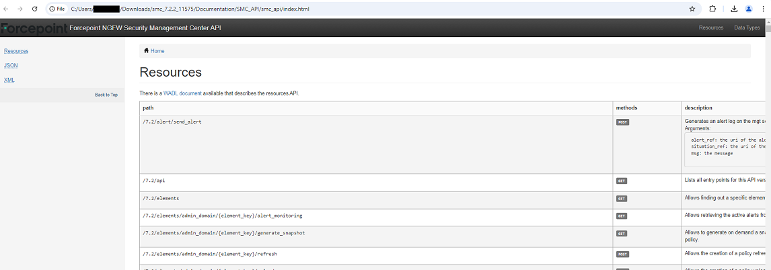
Task: Select the /7.2/elements path
Action: [161, 198]
